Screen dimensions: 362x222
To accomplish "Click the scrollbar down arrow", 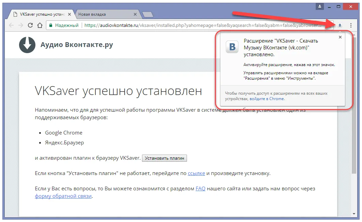I will tap(354, 214).
